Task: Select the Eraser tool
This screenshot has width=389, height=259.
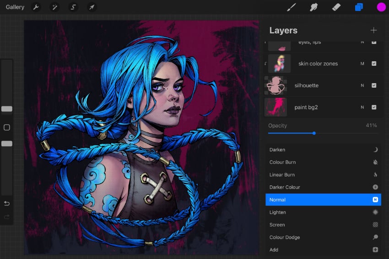Action: [336, 7]
